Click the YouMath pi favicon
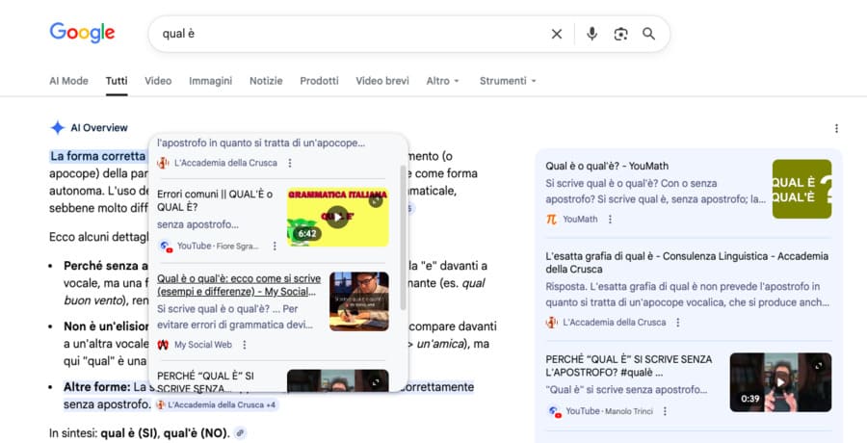Screen dimensions: 867x443 point(551,219)
